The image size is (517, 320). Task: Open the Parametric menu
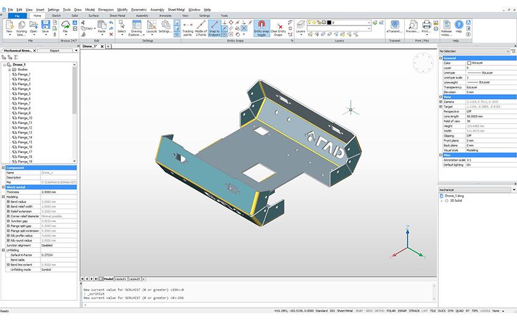pyautogui.click(x=140, y=10)
